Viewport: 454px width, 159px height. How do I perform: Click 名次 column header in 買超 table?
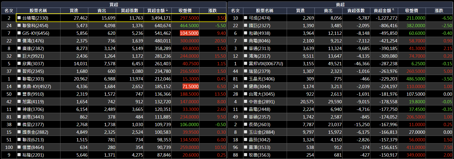point(9,11)
